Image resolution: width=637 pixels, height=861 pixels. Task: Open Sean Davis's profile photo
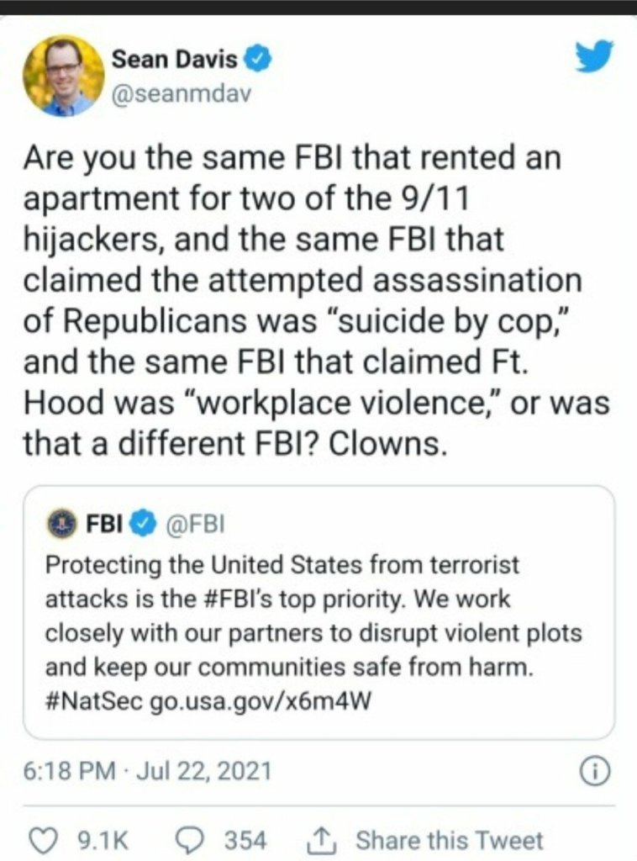(x=63, y=76)
